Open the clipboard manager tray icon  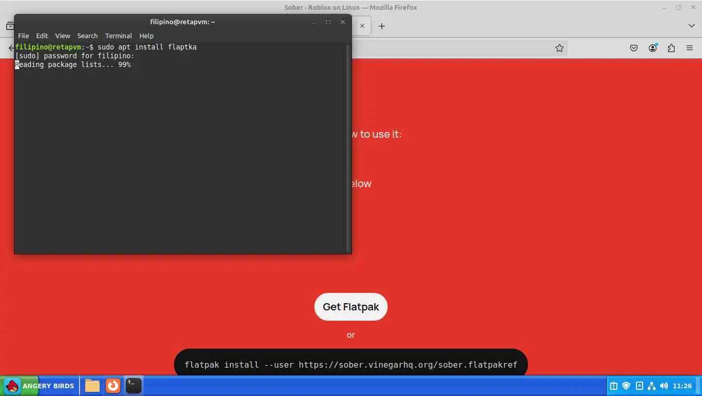pyautogui.click(x=614, y=386)
